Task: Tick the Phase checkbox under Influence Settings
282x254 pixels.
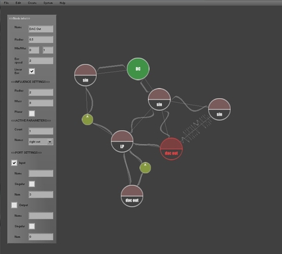Action: 32,113
